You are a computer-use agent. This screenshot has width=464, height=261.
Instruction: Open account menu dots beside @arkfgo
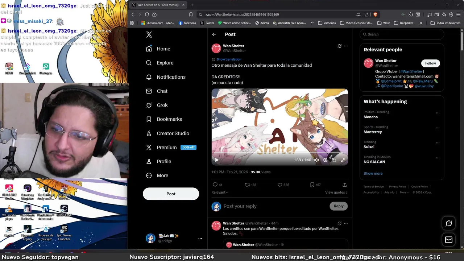[x=200, y=238]
